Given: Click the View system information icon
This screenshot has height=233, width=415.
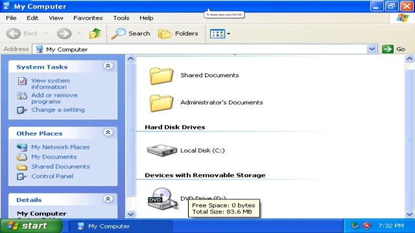Looking at the screenshot, I should click(x=22, y=81).
